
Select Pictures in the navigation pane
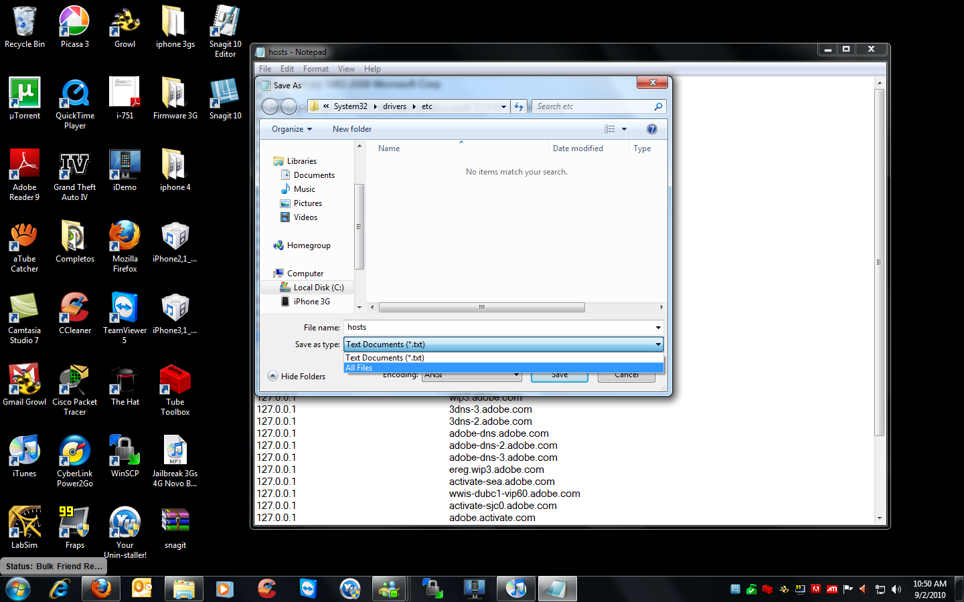pyautogui.click(x=308, y=203)
